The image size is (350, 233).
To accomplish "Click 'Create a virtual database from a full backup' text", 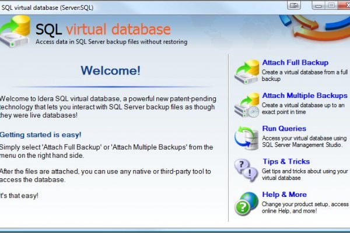I will [305, 76].
